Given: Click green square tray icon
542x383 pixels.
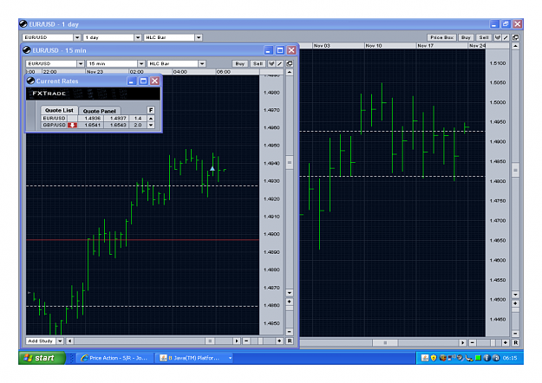Looking at the screenshot, I should click(478, 358).
